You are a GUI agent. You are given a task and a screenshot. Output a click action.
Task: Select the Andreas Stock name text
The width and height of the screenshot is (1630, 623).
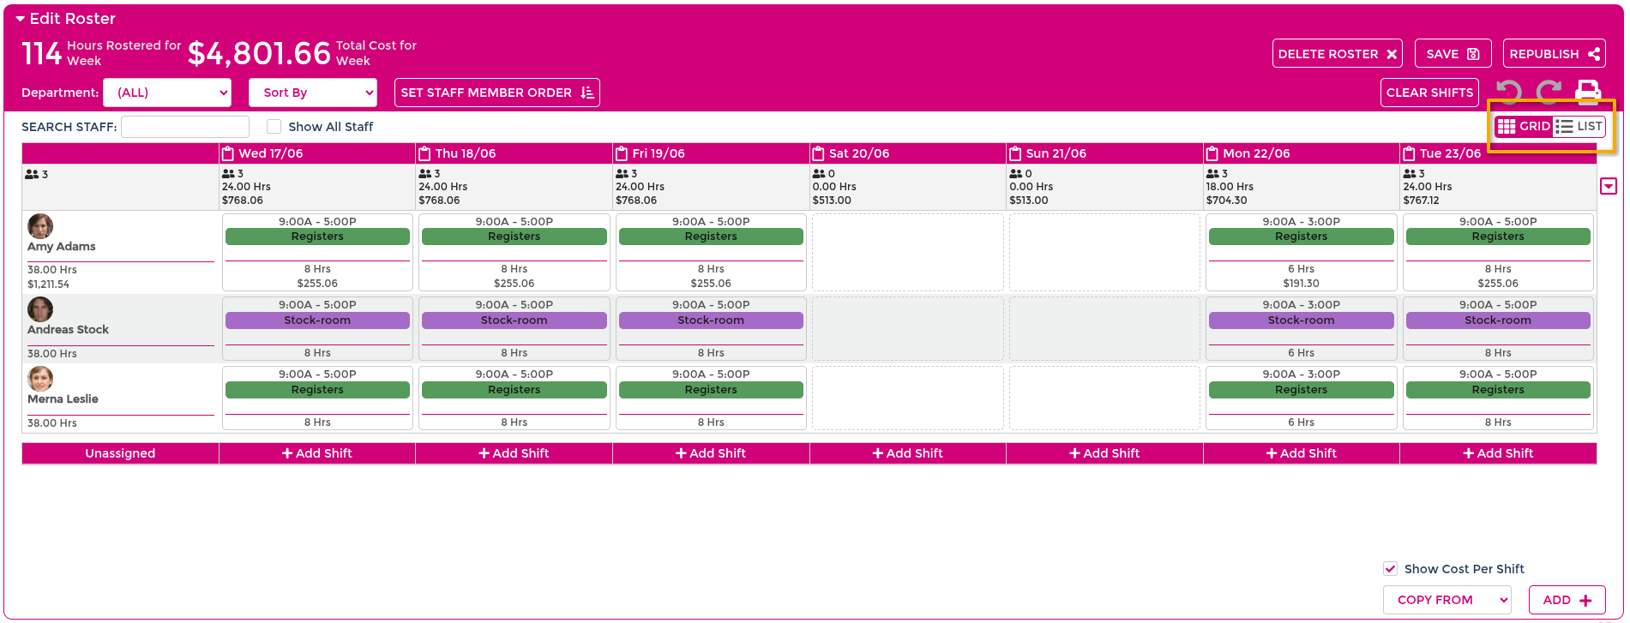click(68, 330)
